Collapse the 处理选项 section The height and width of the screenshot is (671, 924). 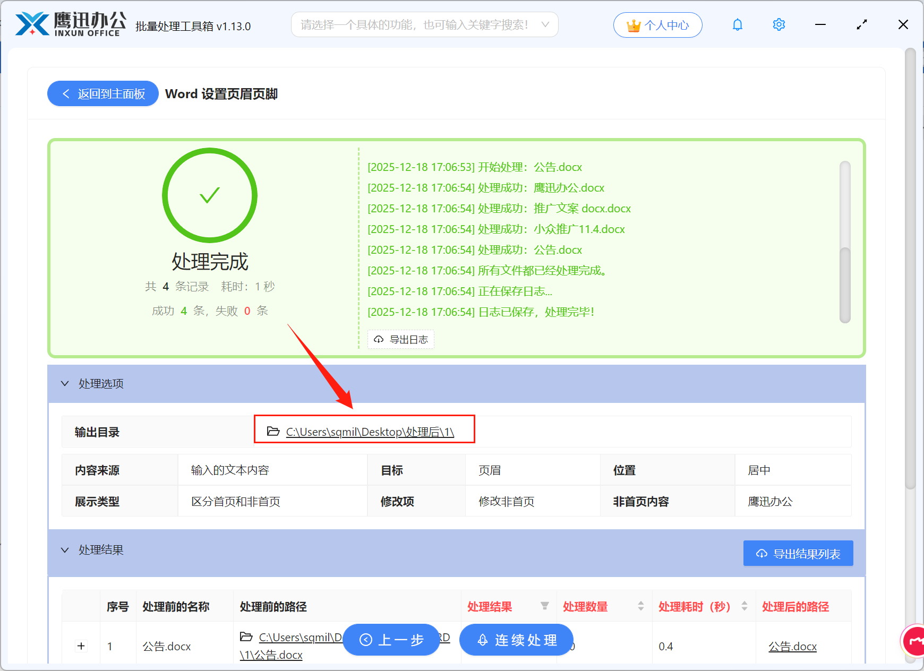pyautogui.click(x=65, y=383)
